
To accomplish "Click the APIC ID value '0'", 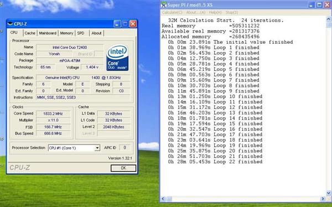I will (x=124, y=147).
